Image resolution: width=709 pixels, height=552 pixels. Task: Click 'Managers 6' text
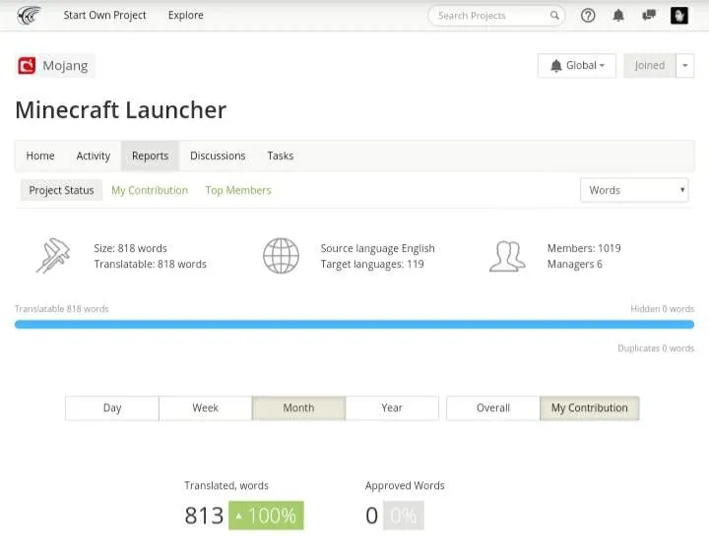(575, 264)
